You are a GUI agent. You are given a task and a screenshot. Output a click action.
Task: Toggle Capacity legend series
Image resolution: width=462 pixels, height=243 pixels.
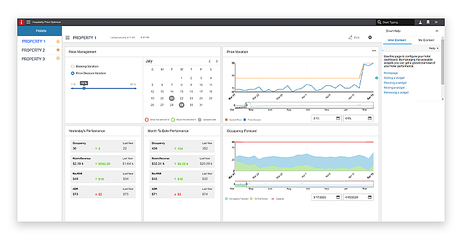pos(278,199)
